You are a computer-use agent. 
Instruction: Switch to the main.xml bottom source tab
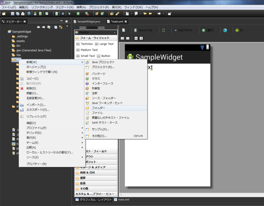(x=122, y=200)
